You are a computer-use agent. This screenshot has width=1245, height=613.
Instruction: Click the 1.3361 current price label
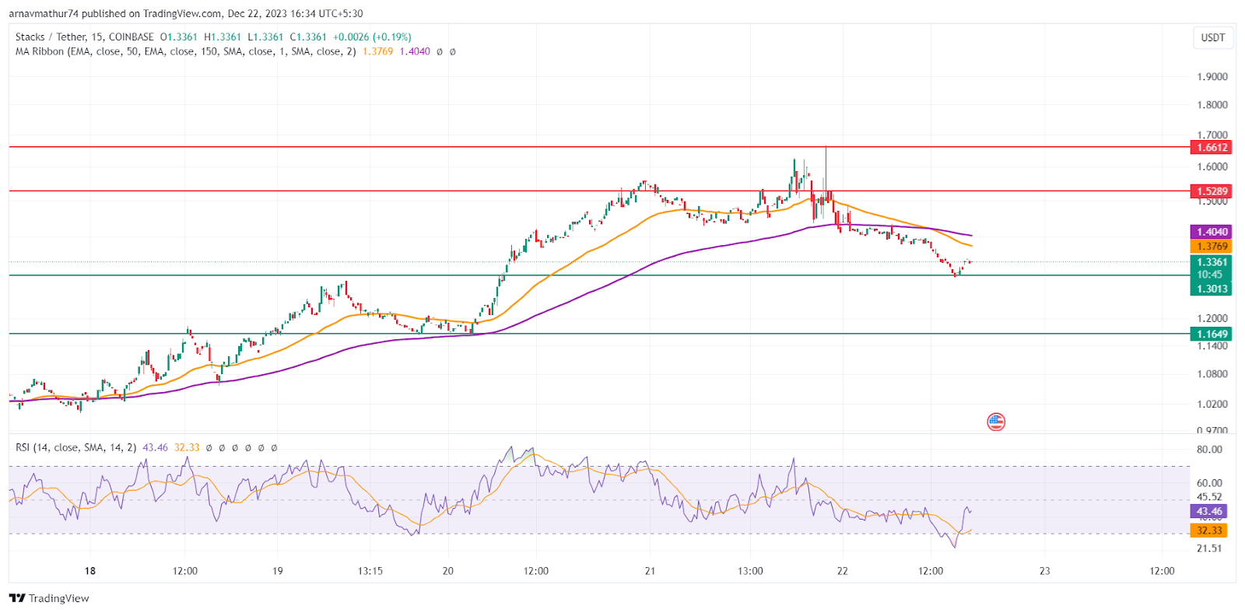[1212, 262]
